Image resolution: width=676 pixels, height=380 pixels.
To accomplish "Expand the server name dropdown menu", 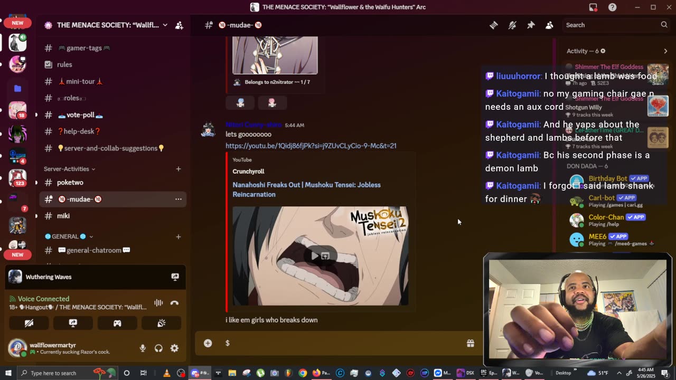I will pyautogui.click(x=165, y=25).
